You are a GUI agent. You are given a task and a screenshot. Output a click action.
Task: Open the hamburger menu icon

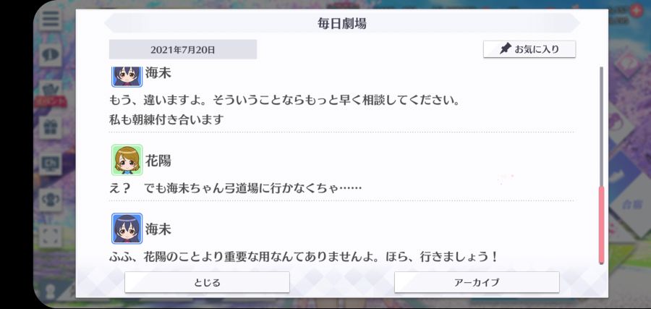pos(51,19)
